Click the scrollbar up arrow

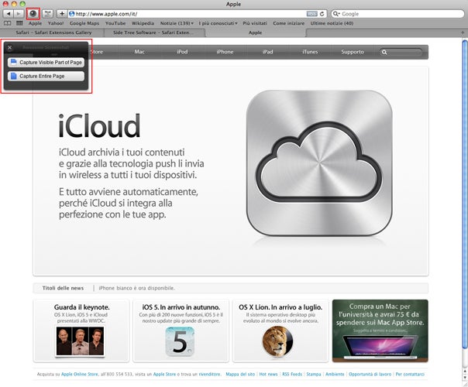[x=465, y=372]
